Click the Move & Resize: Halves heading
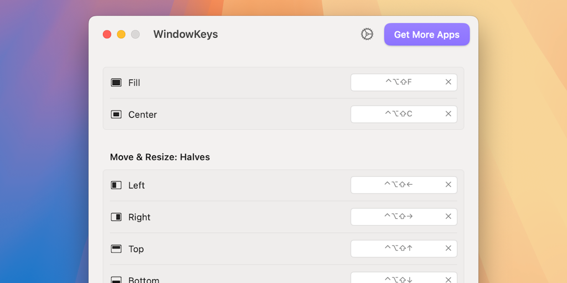The image size is (567, 283). pyautogui.click(x=160, y=157)
